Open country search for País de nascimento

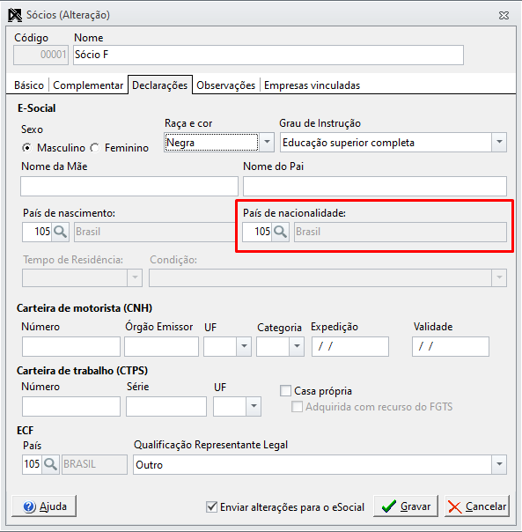(61, 232)
